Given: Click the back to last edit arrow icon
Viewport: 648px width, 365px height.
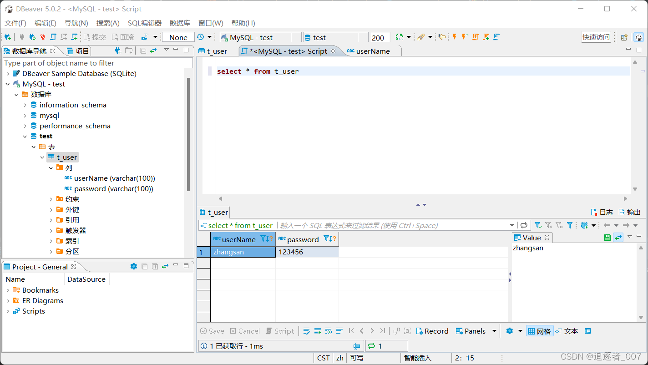Looking at the screenshot, I should tap(441, 37).
